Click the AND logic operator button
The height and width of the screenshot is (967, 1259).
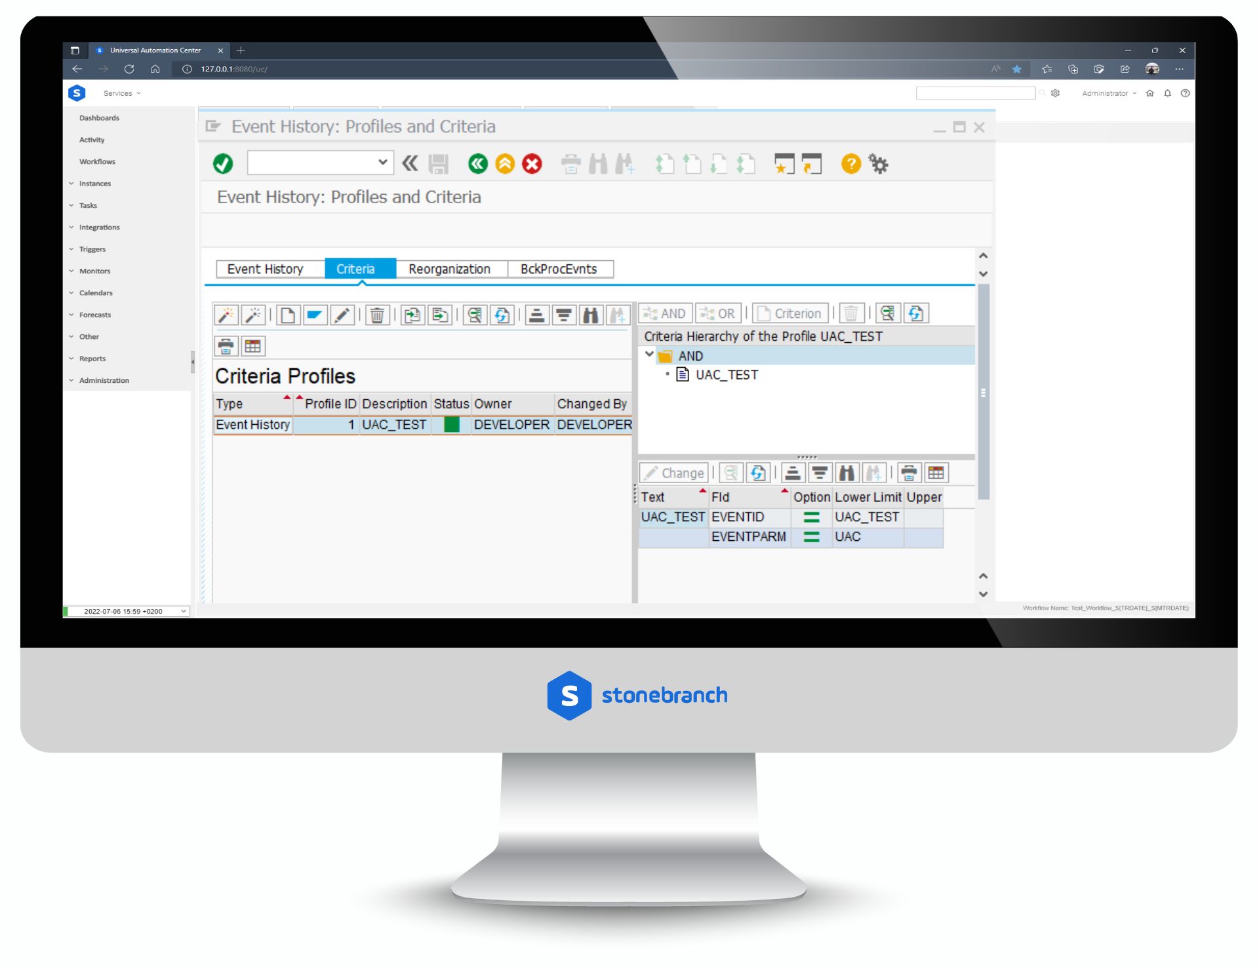click(x=664, y=313)
